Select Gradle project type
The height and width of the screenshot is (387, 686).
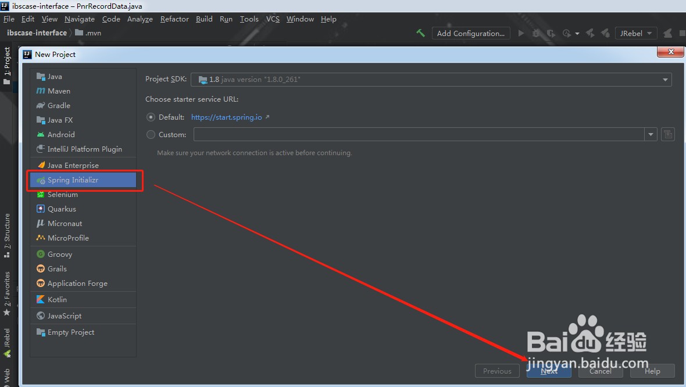[x=83, y=105]
